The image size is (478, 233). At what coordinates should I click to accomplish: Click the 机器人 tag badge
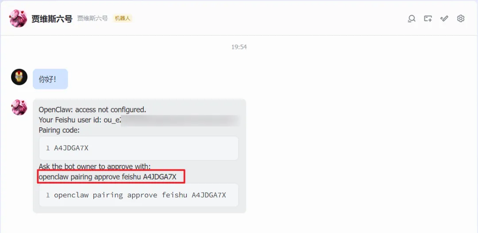click(122, 18)
